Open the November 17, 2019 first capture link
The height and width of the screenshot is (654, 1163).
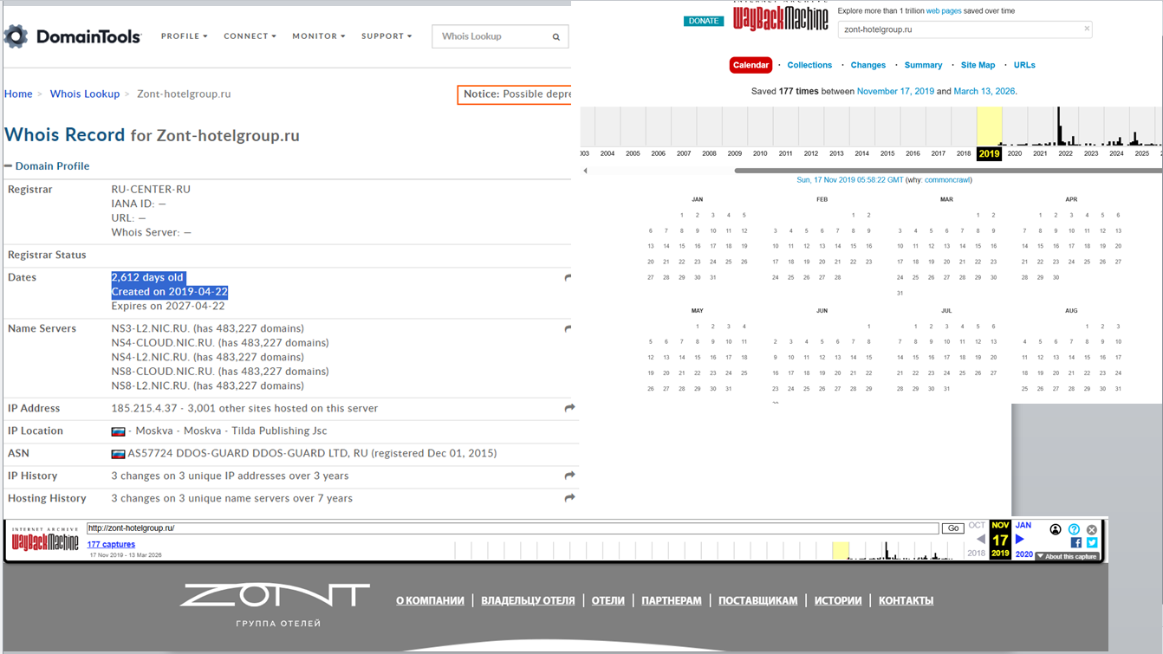[x=895, y=91]
